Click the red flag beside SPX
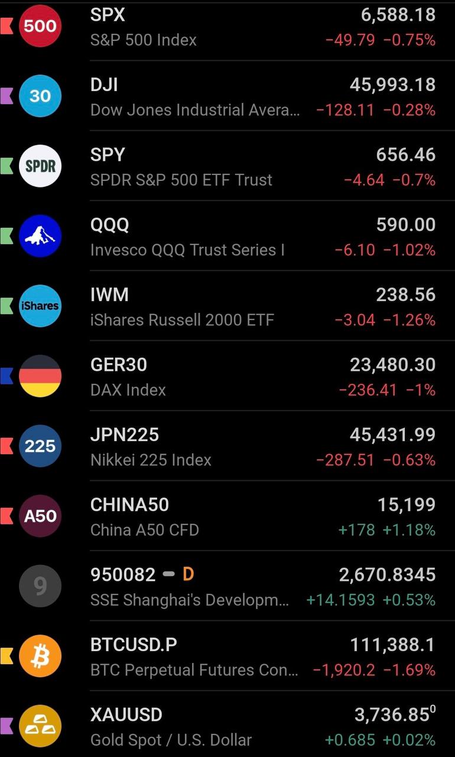 click(7, 26)
